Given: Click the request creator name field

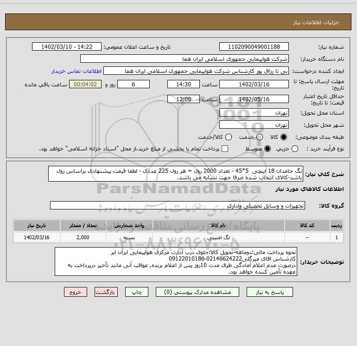Looking at the screenshot, I should coord(196,71).
